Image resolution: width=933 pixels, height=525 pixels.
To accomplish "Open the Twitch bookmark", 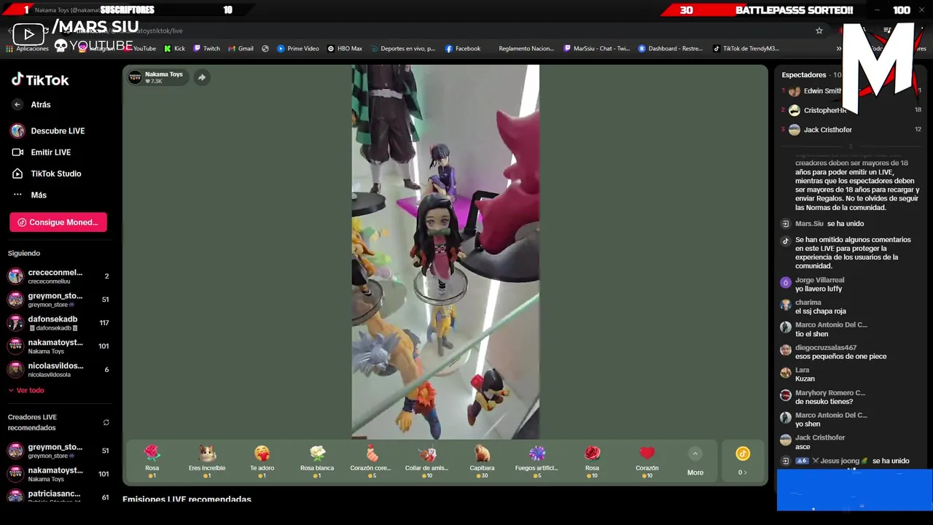I will pos(207,49).
